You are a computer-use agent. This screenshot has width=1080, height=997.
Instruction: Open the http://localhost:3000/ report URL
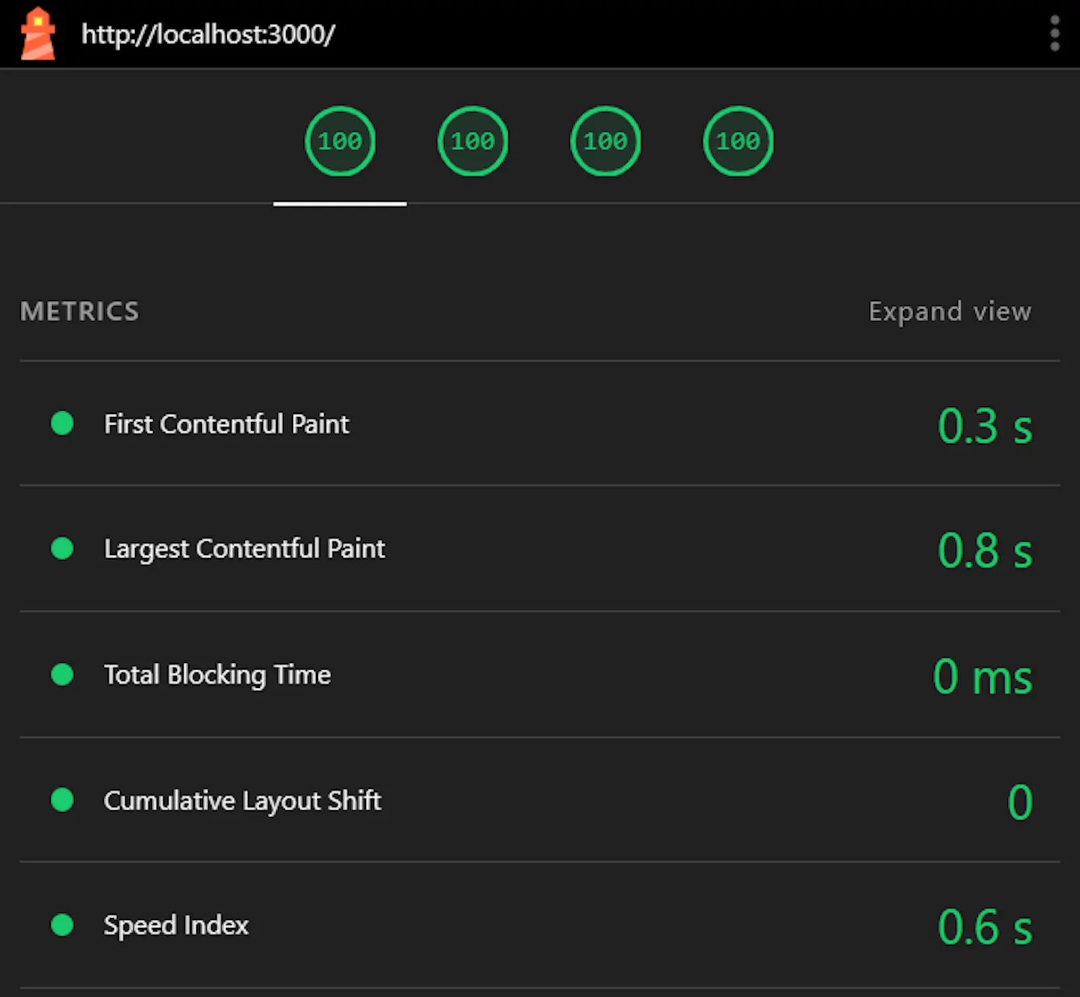[208, 34]
